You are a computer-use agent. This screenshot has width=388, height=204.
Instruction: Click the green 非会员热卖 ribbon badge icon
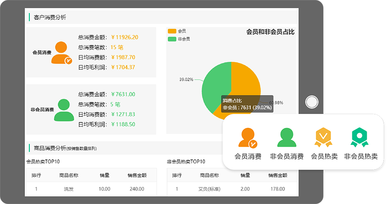pyautogui.click(x=360, y=137)
